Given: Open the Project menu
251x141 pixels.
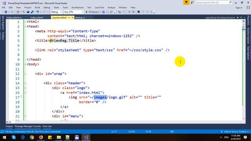Looking at the screenshot, I should (x=28, y=7).
